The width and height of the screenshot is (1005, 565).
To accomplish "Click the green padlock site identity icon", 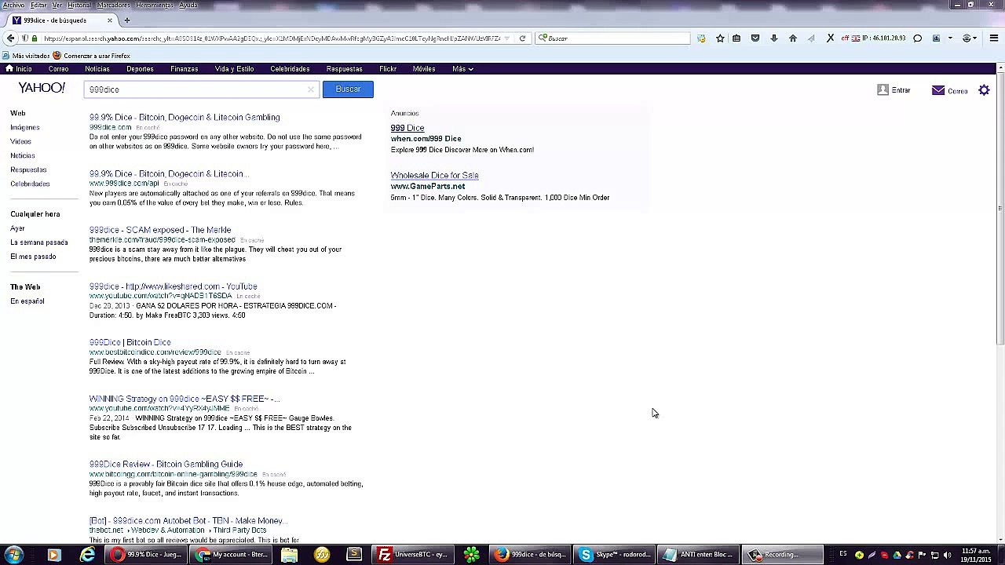I will click(35, 38).
